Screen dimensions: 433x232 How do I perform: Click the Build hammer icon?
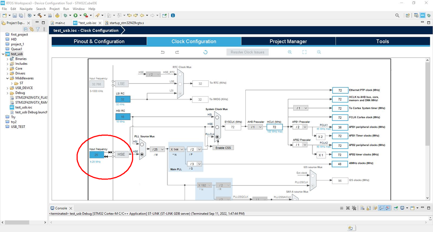click(x=40, y=16)
